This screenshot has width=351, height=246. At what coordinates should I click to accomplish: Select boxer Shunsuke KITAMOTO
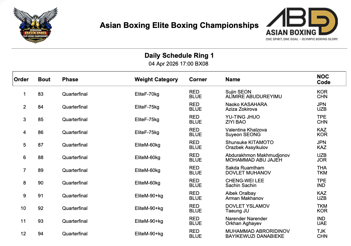pos(249,142)
